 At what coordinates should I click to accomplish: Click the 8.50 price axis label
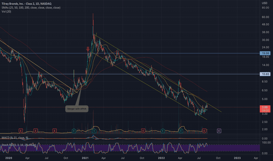(265, 81)
